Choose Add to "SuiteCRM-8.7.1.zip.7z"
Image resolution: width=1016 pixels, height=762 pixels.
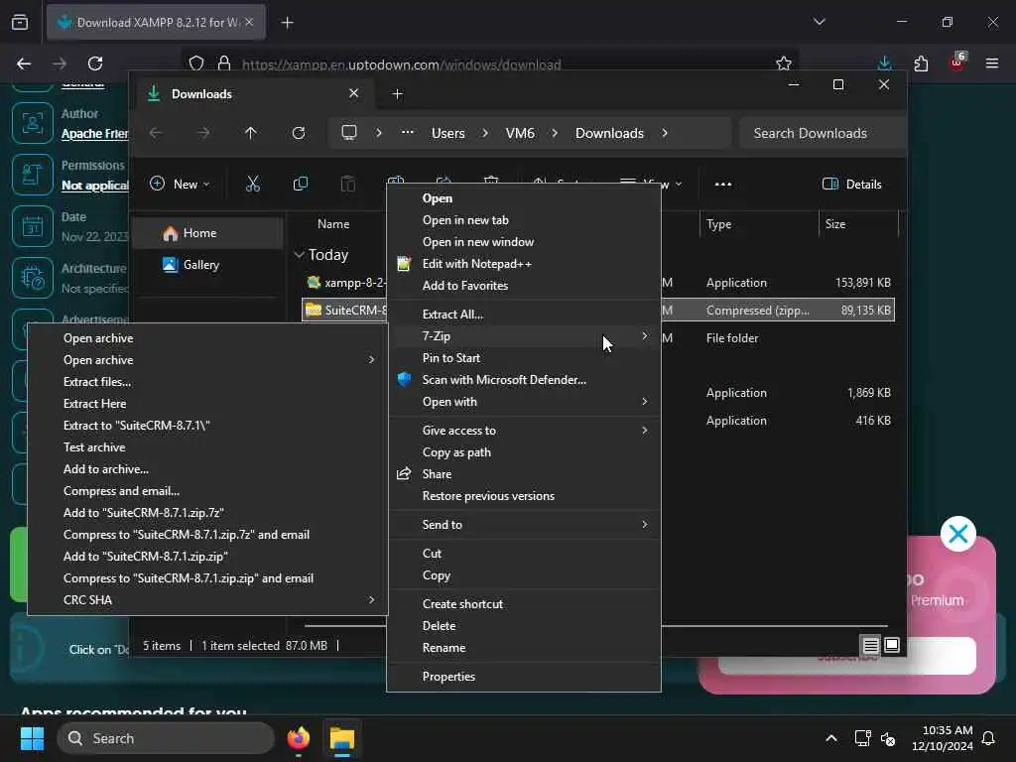207,513
